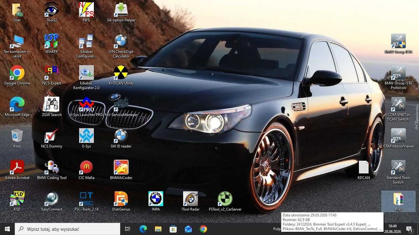The width and height of the screenshot is (419, 235).
Task: Open Adobe Acrobat
Action: (x=17, y=170)
